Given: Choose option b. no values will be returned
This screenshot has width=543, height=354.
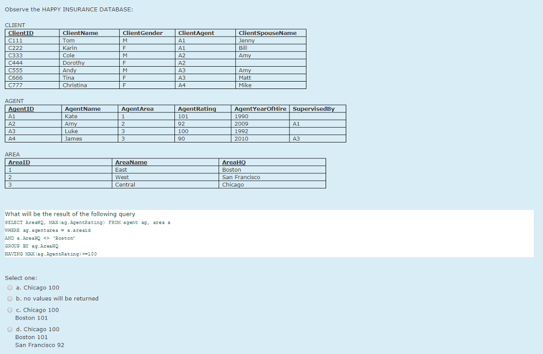Looking at the screenshot, I should coord(10,299).
